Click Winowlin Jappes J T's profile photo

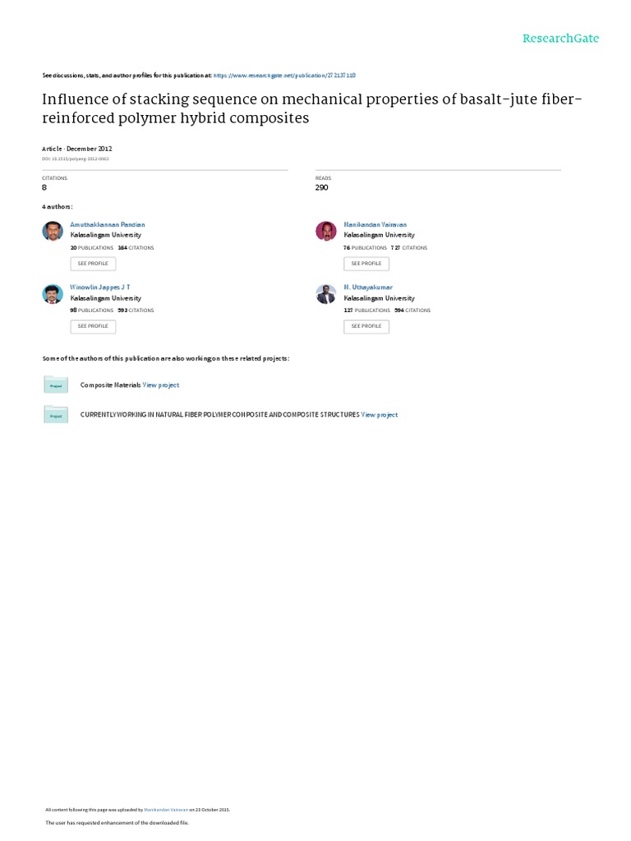click(53, 294)
